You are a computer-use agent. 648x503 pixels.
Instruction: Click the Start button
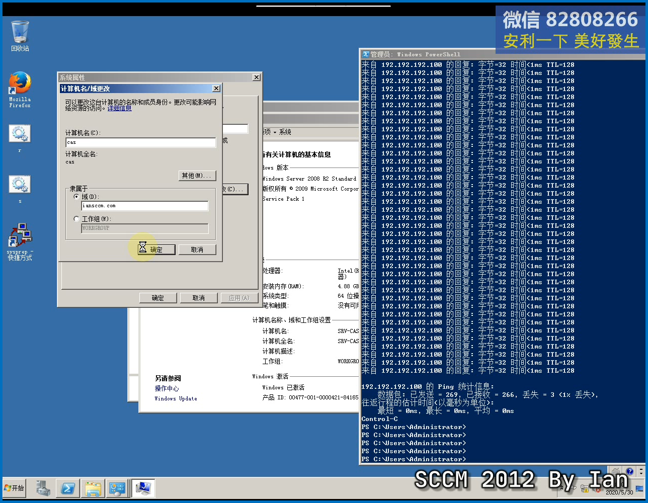[x=15, y=488]
